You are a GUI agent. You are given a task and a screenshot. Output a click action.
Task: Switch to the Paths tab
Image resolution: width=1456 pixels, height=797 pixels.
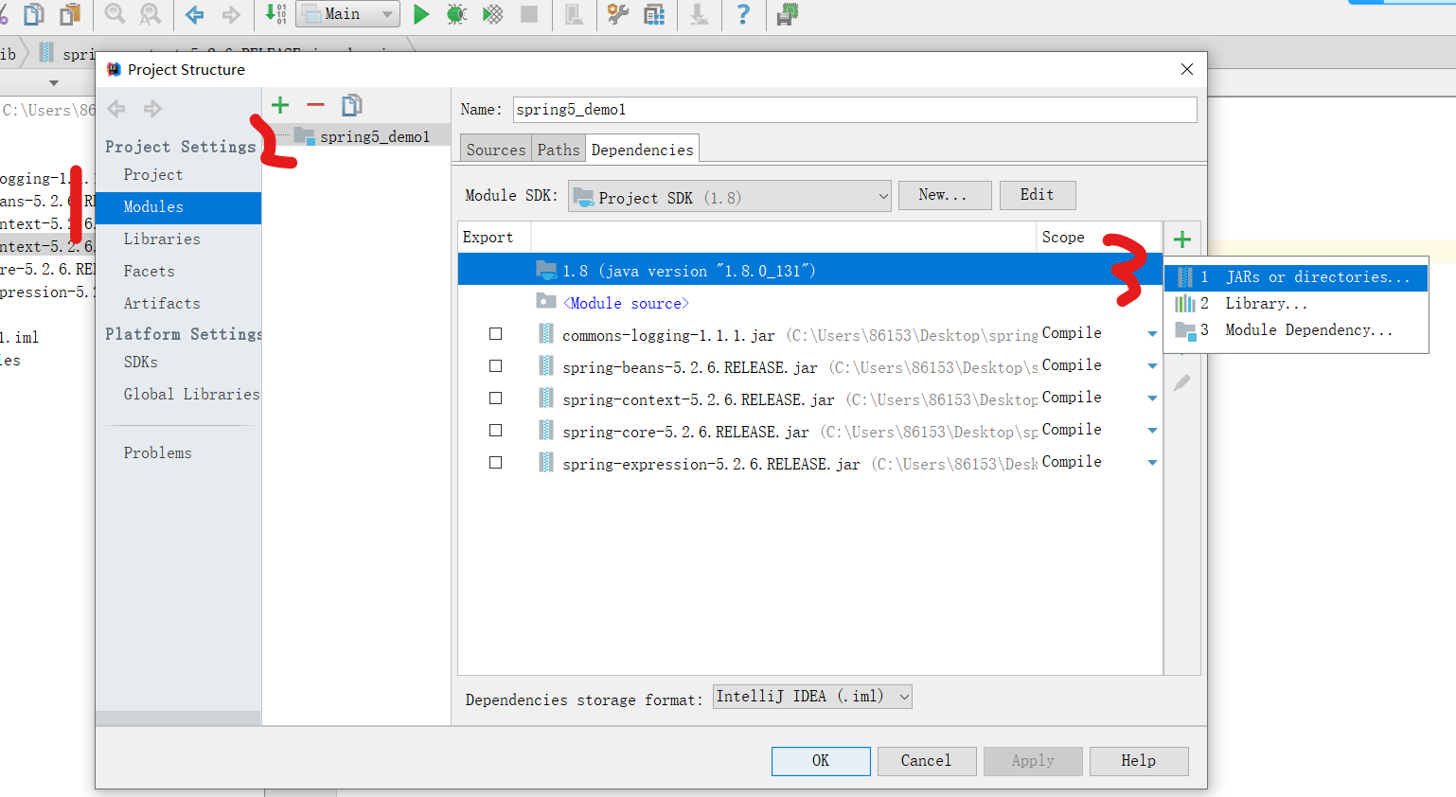point(559,150)
